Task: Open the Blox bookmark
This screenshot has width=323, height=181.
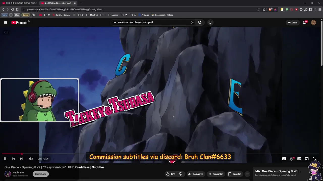Action: (x=17, y=15)
